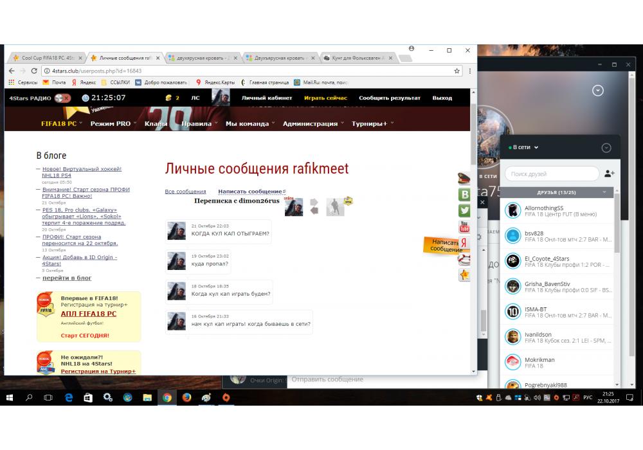Screen dimensions: 643x450
Task: Open the 'В сети' status dropdown
Action: pos(525,147)
